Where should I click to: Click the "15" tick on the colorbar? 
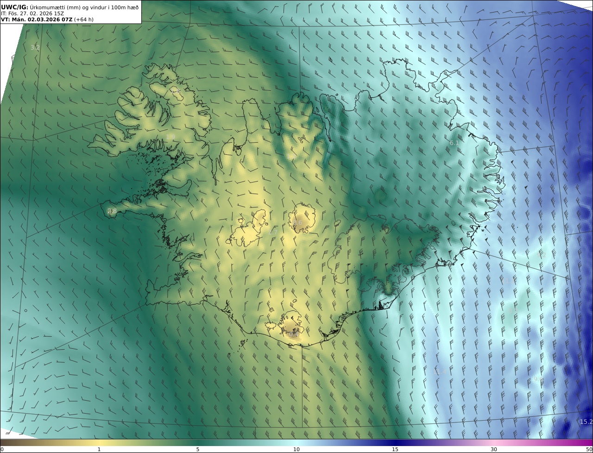pos(395,449)
